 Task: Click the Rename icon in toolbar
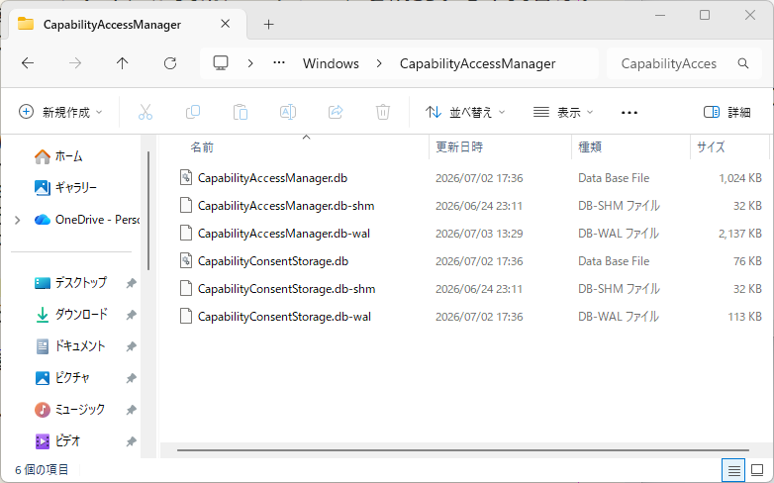(x=288, y=112)
